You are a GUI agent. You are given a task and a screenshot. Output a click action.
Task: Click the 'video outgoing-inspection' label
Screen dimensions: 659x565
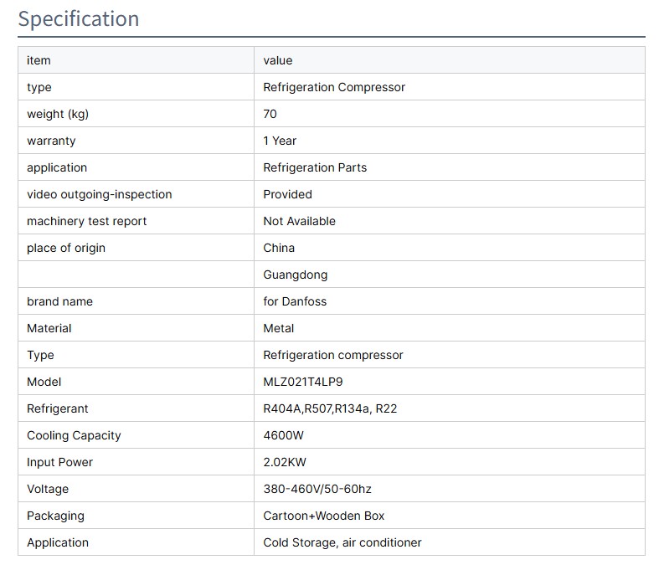click(99, 194)
